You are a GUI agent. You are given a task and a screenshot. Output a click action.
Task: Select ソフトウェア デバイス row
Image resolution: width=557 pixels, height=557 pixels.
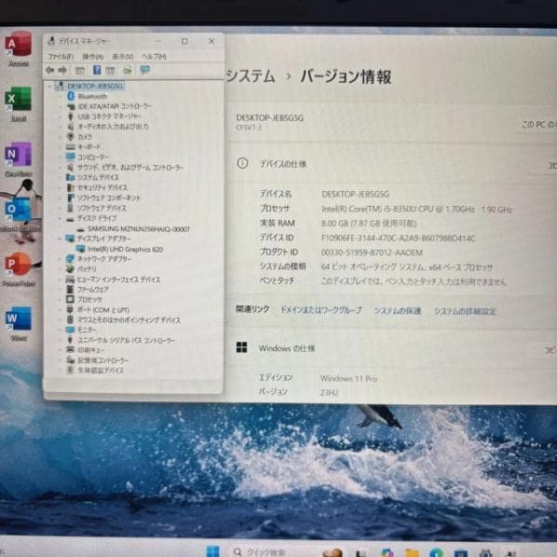(102, 208)
